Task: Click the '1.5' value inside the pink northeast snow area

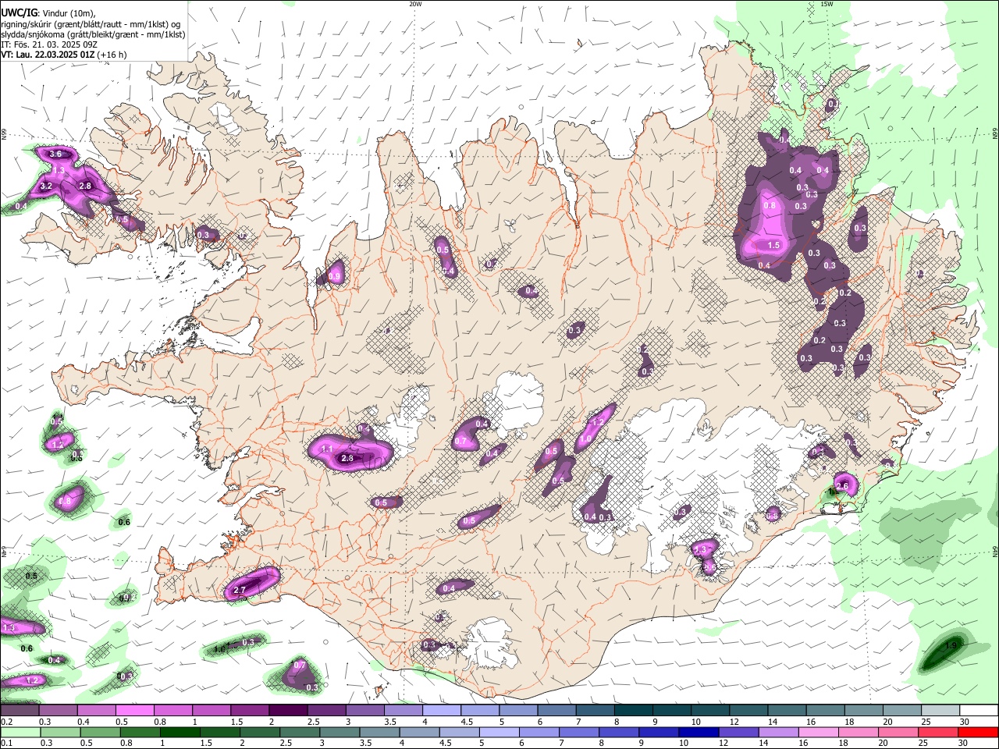Action: 774,245
